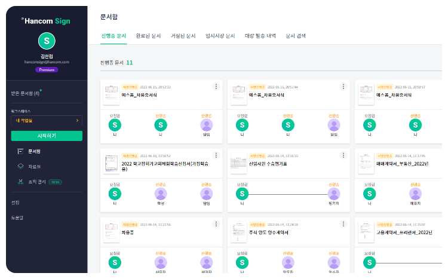Click 요청함 S avatar on 학교장허가교외체험학습신청서 card
Image resolution: width=448 pixels, height=279 pixels.
[x=115, y=194]
